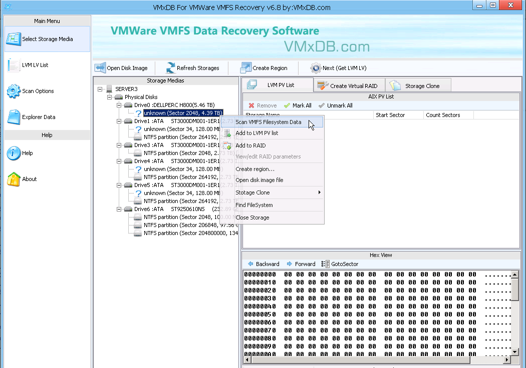The image size is (526, 368).
Task: Choose Scan VMFS Filesystem Data
Action: point(272,122)
